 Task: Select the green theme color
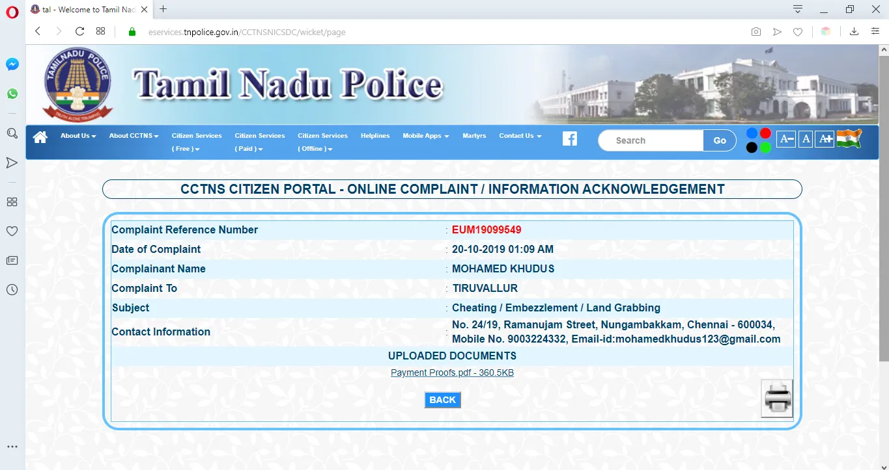[x=765, y=148]
